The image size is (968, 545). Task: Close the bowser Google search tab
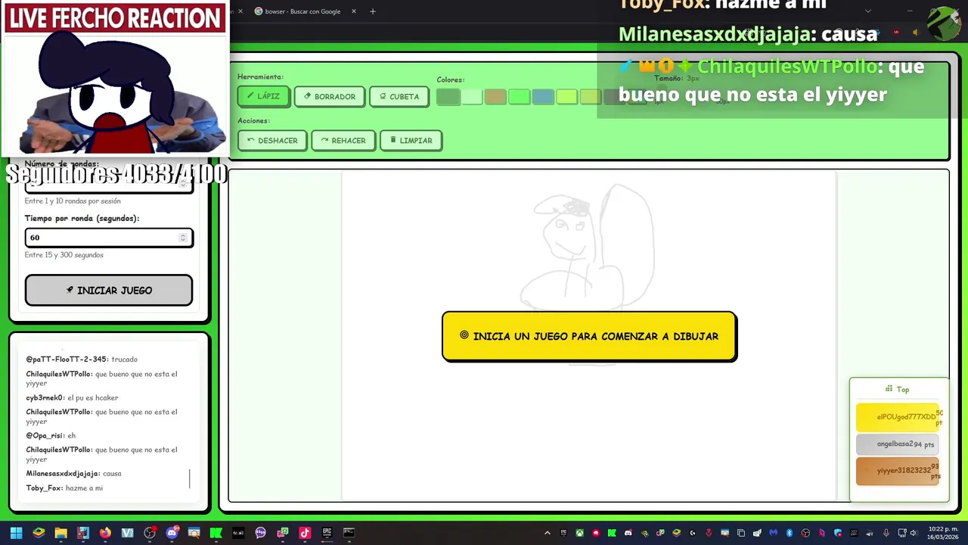pyautogui.click(x=353, y=11)
